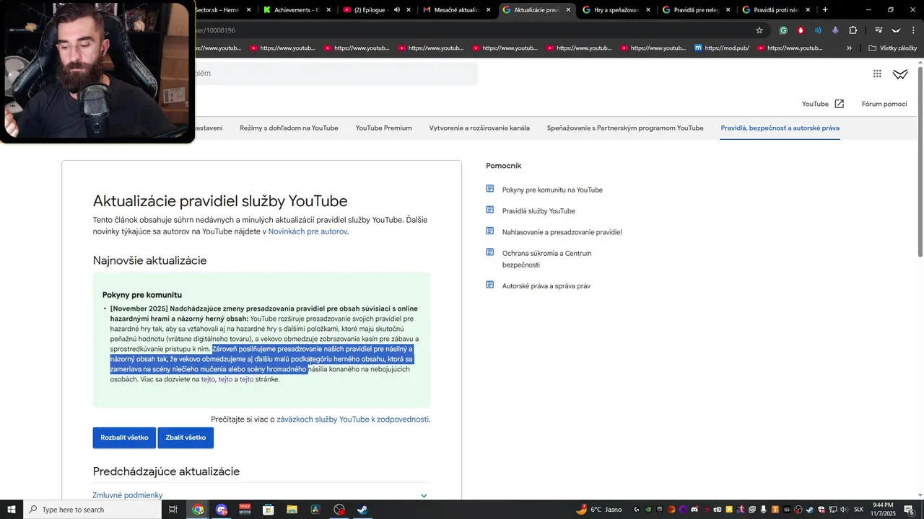Open the NVIDIA tray icon
The height and width of the screenshot is (519, 924).
[648, 510]
